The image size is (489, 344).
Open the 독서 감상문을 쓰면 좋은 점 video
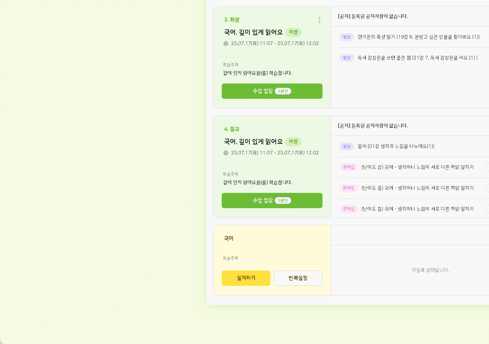coord(417,58)
